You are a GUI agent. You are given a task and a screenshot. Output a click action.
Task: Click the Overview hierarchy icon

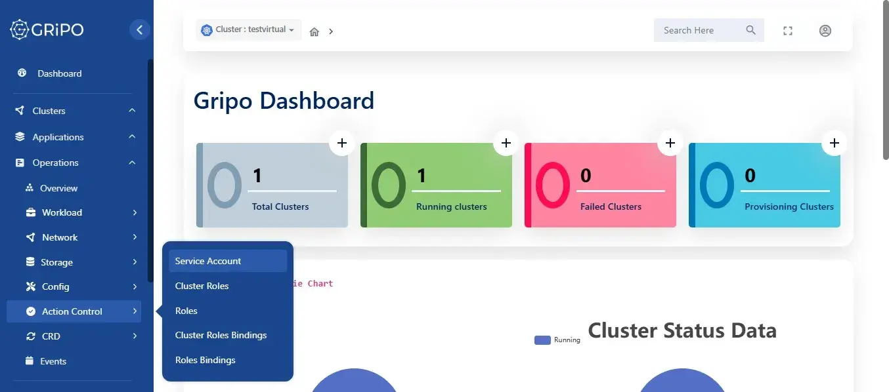tap(30, 188)
